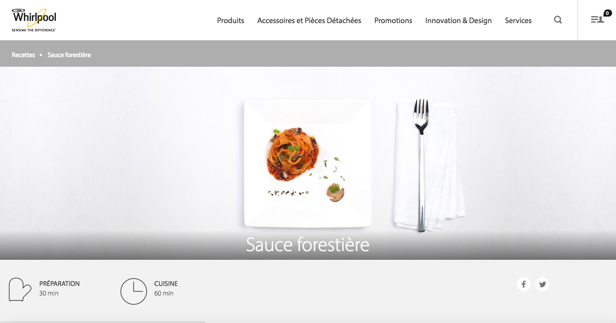616x323 pixels.
Task: Click the Whirlpool logo
Action: pyautogui.click(x=34, y=20)
